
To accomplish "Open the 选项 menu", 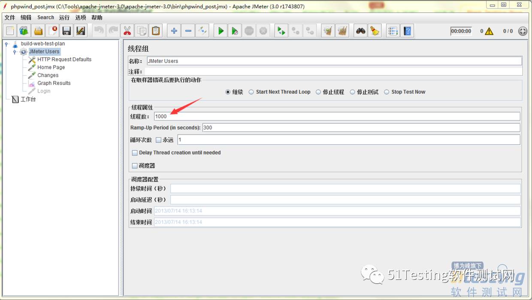I will click(x=81, y=18).
